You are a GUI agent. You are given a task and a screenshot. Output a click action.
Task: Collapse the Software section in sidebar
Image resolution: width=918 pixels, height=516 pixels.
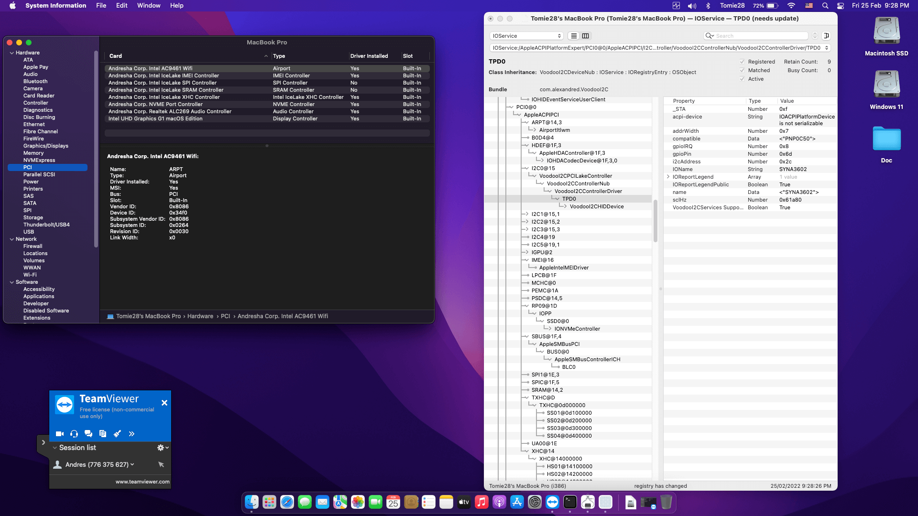point(12,282)
